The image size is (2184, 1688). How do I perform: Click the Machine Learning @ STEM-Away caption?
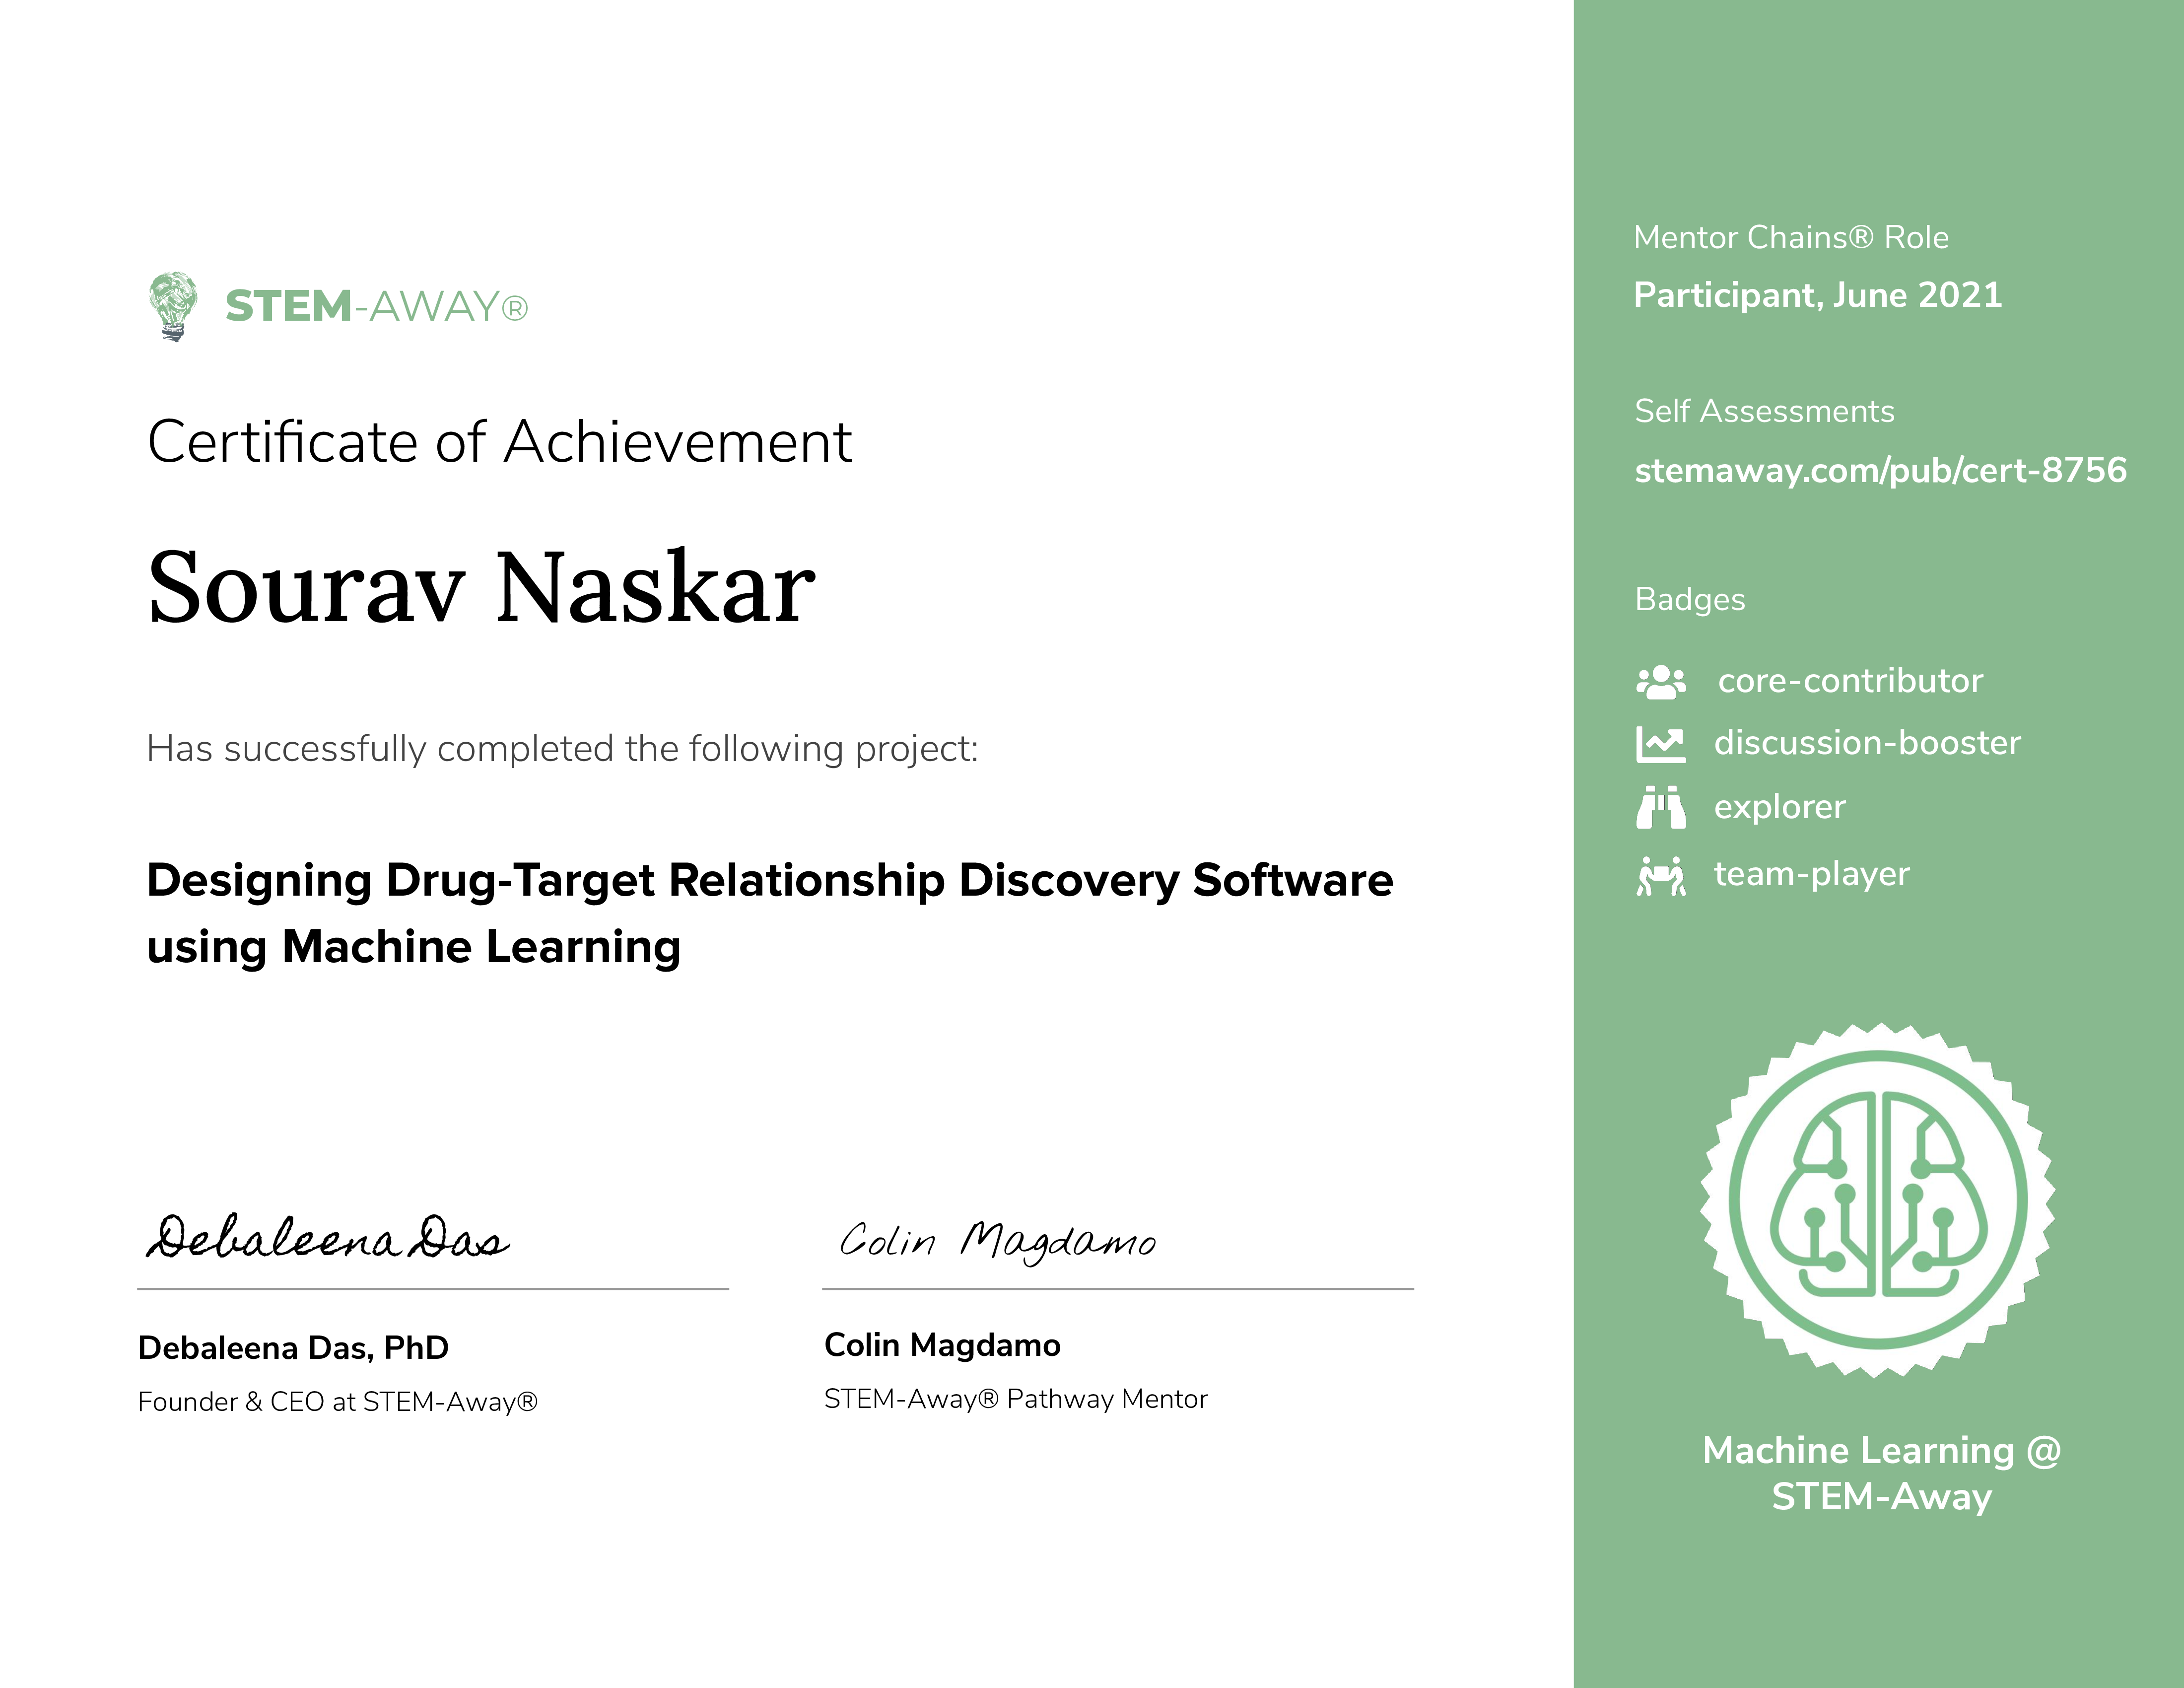(1881, 1473)
